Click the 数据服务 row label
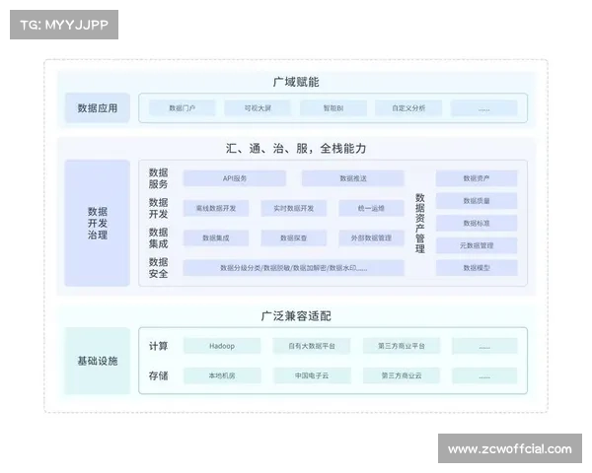 click(x=158, y=178)
